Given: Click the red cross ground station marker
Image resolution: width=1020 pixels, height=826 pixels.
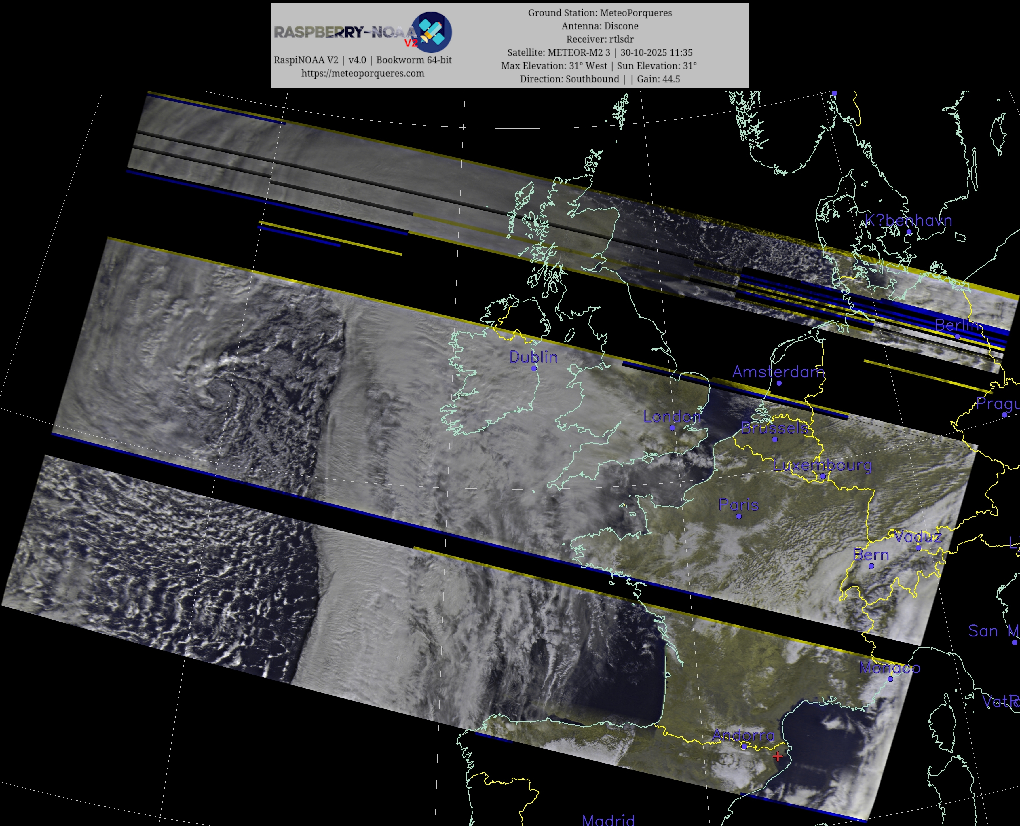Looking at the screenshot, I should [x=778, y=756].
